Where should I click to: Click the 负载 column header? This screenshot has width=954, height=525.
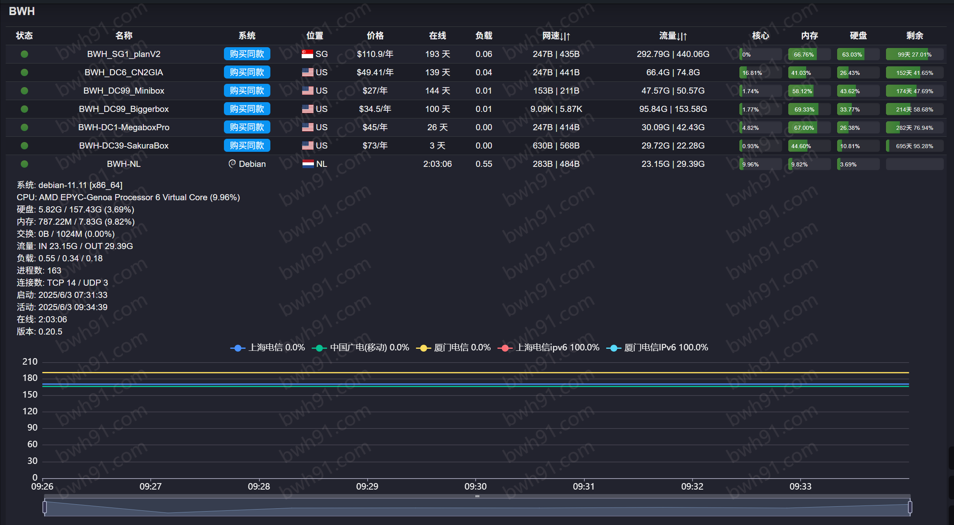[x=484, y=36]
